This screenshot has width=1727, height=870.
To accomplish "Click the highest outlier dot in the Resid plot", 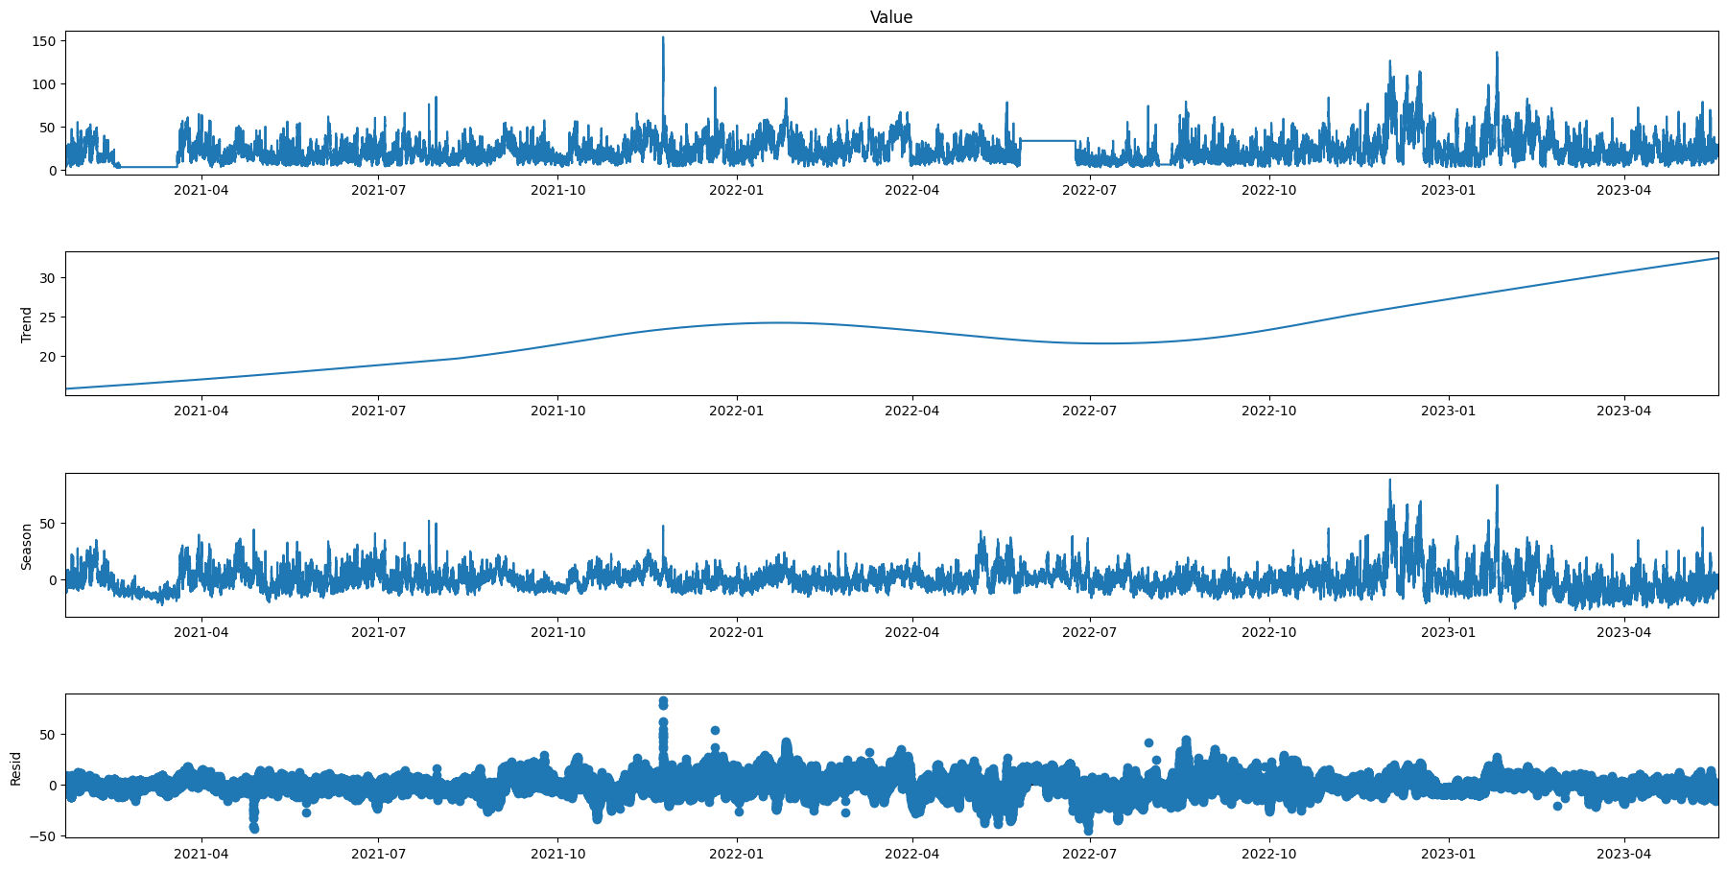I will click(x=663, y=701).
